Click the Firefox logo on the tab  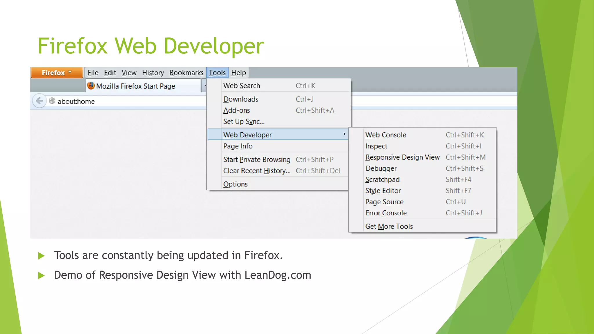91,86
